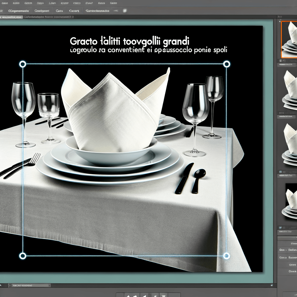Click the double-line icon in options bar
The width and height of the screenshot is (297, 297).
pyautogui.click(x=116, y=10)
